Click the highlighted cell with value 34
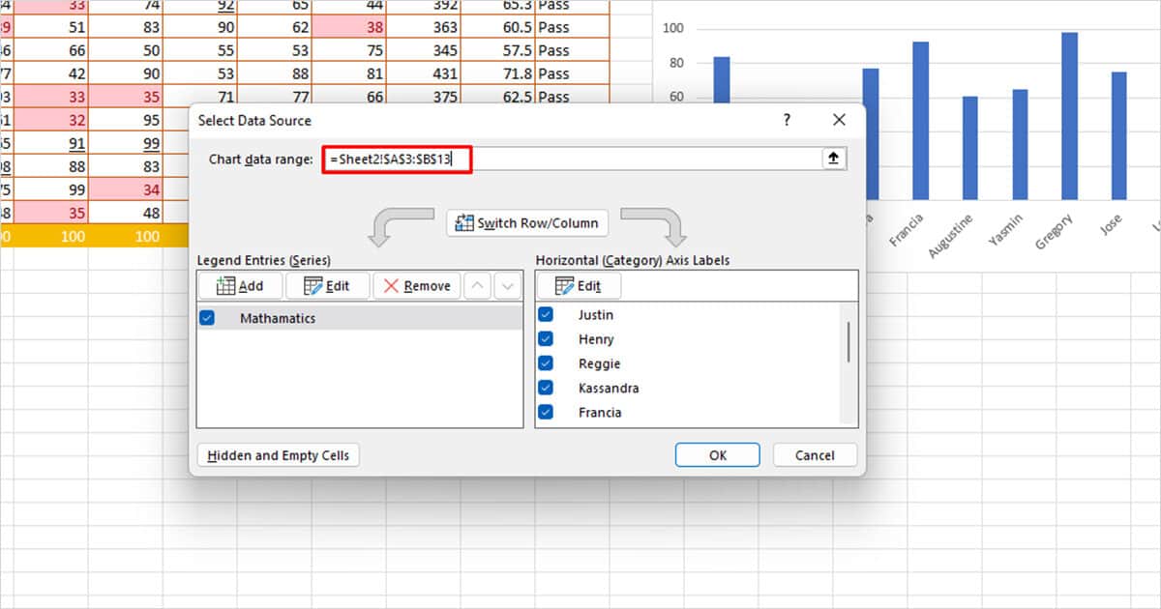This screenshot has width=1161, height=609. coord(126,189)
